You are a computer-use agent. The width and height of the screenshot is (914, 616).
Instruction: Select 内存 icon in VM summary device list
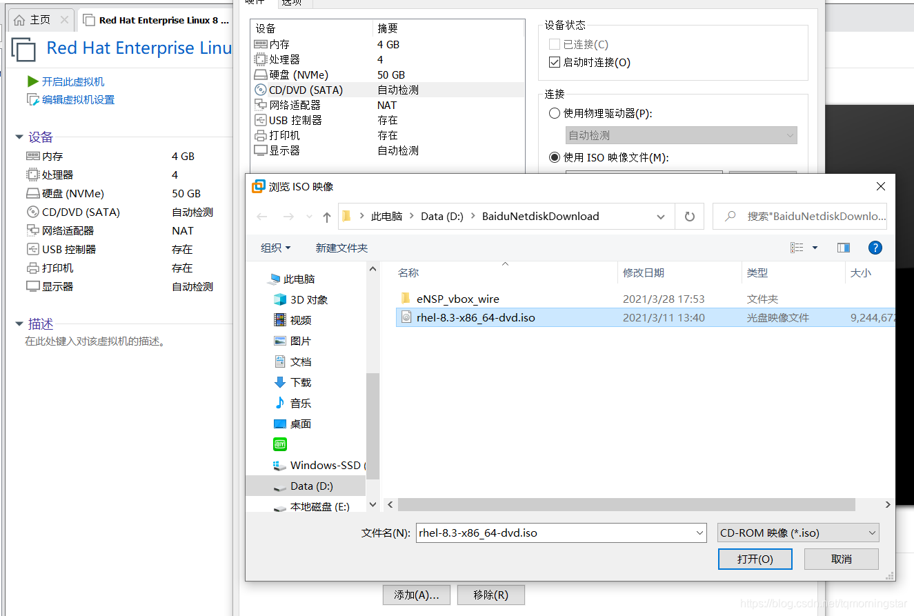click(x=32, y=156)
